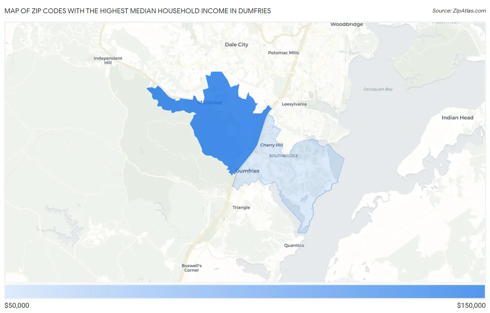This screenshot has width=490, height=313.
Task: Click the Indian Head map label
Action: pyautogui.click(x=458, y=118)
